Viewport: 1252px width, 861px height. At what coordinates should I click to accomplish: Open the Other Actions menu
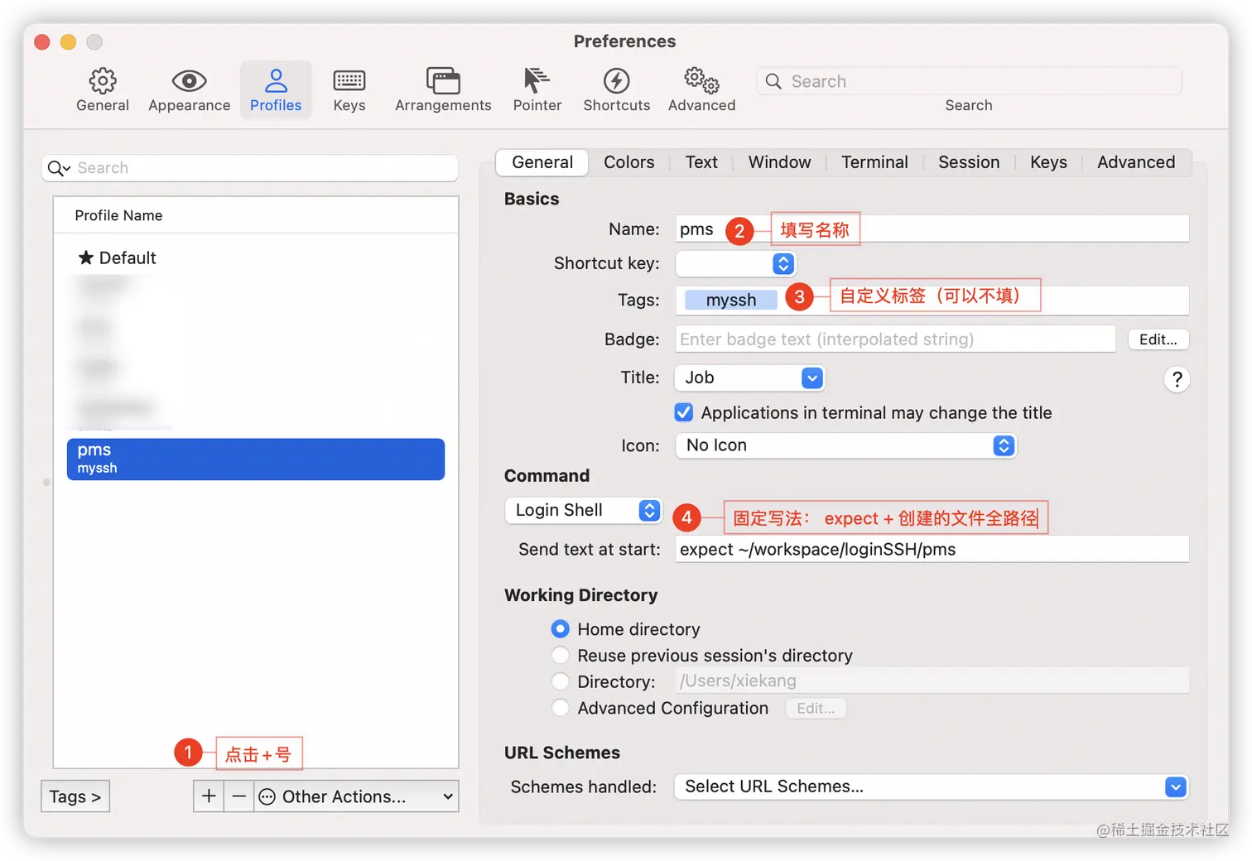pos(356,796)
